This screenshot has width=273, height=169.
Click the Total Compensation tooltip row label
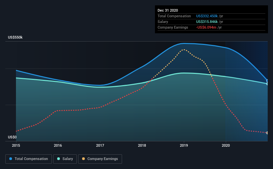[x=174, y=16]
